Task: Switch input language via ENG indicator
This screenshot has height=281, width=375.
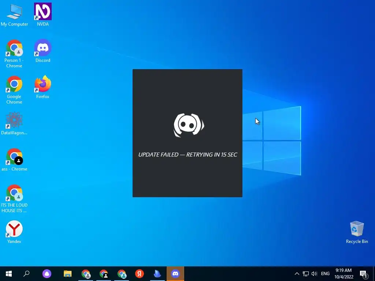Action: point(325,274)
